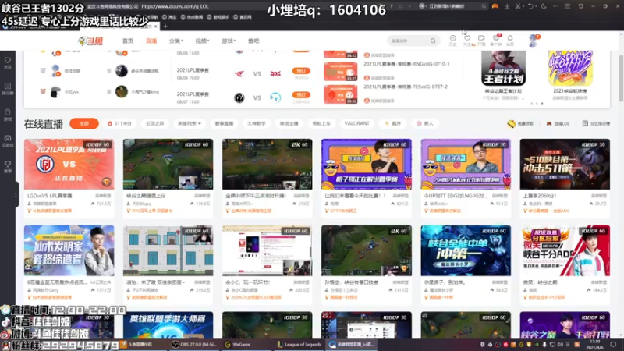Switch to OBS 27.0.0 in taskbar
624x351 pixels.
coord(194,345)
